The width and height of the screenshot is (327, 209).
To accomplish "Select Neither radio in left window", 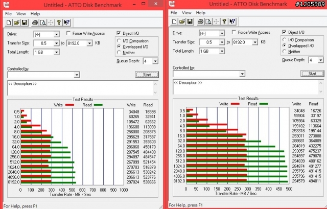I will (x=119, y=52).
